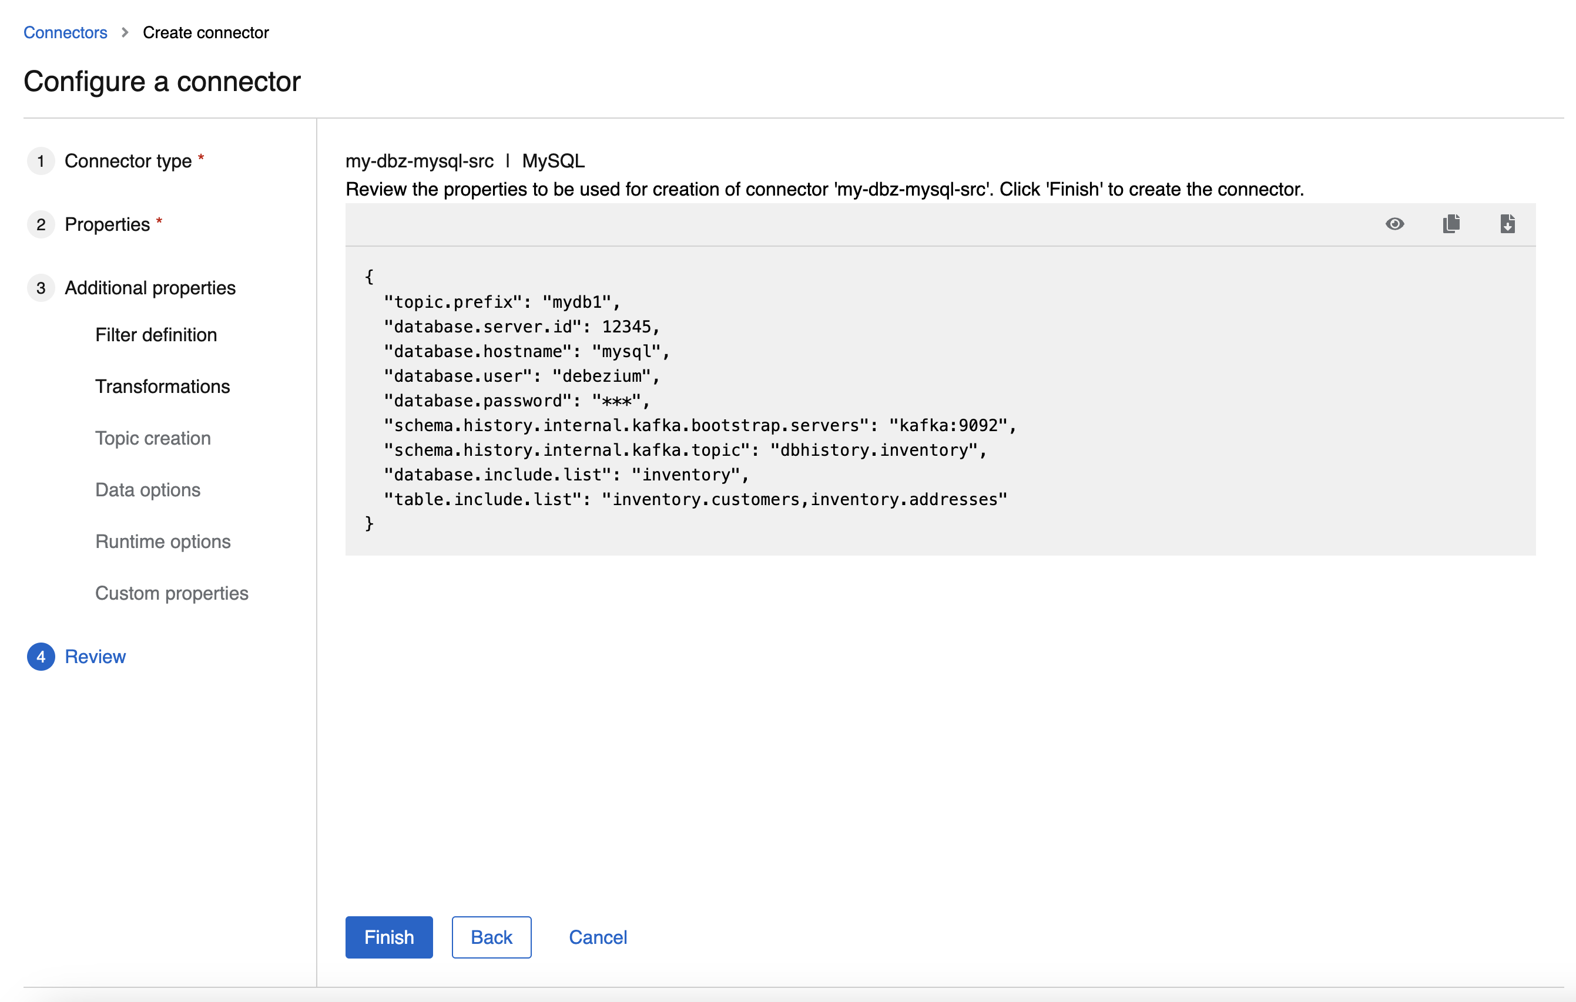Copy connector properties to clipboard
Image resolution: width=1576 pixels, height=1002 pixels.
[1451, 224]
